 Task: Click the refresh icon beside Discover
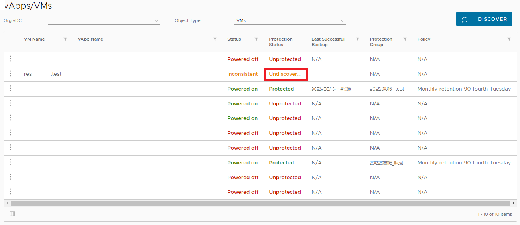(465, 19)
